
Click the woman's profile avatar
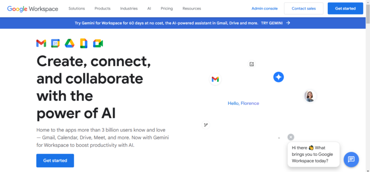tap(310, 96)
